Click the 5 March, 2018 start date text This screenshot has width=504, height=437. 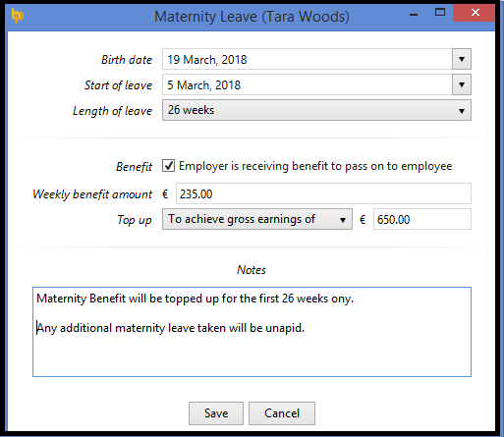204,85
